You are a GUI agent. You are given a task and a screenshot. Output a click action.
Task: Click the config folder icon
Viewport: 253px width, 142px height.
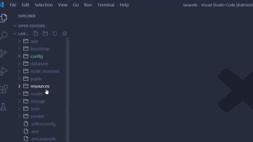[26, 56]
